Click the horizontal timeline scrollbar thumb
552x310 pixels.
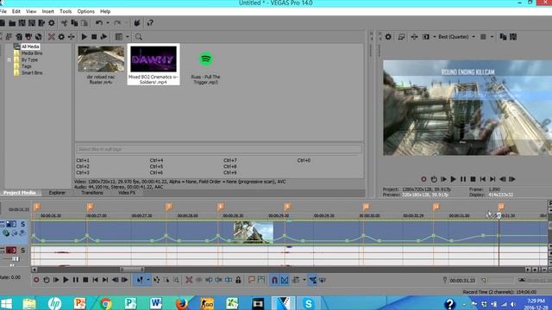[132, 270]
